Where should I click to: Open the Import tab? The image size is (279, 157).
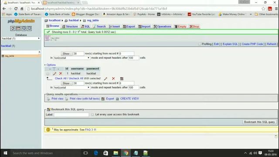click(144, 26)
